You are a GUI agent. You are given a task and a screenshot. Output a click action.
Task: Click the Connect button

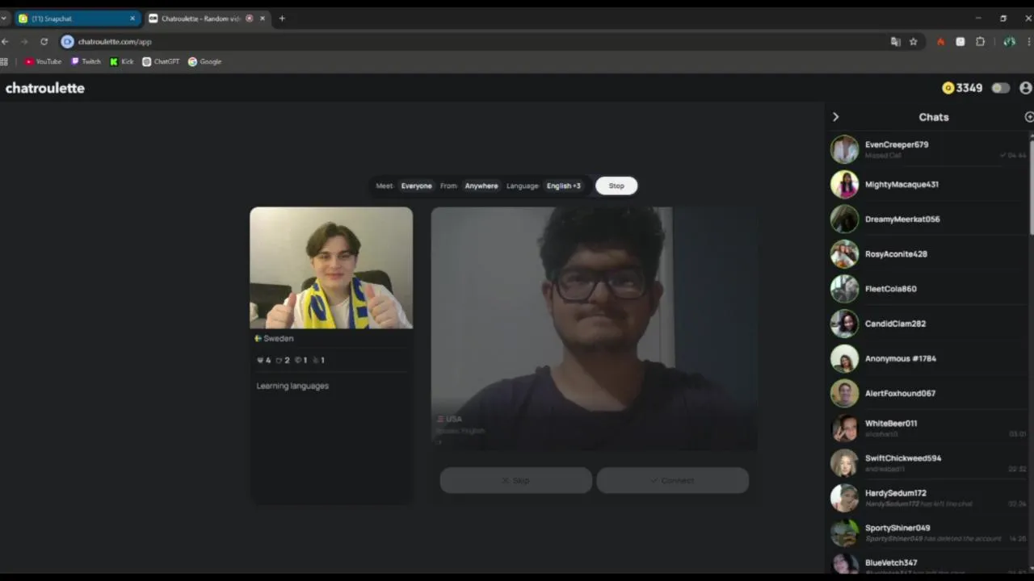coord(672,480)
